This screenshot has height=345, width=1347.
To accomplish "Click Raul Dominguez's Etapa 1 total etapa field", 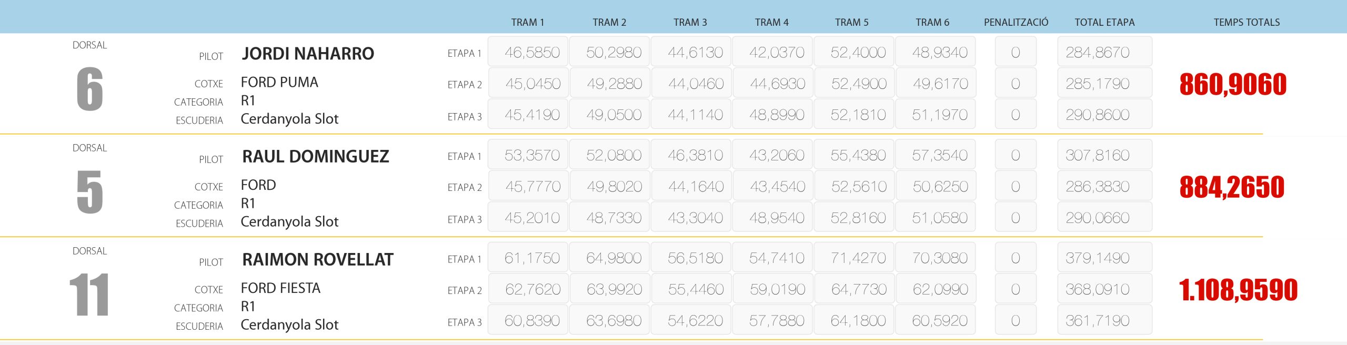I will click(x=1104, y=155).
